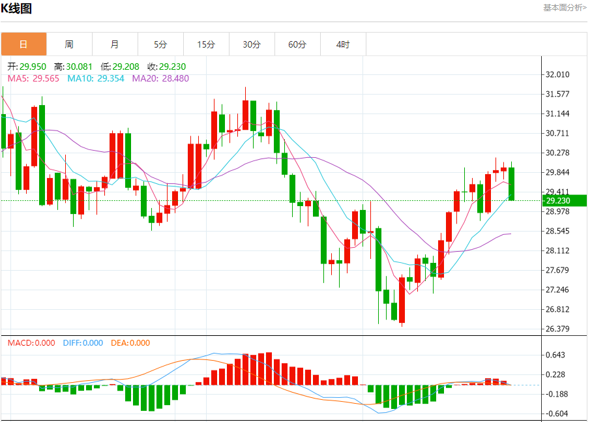Click the green 29.230 current price tag
The image size is (592, 422).
(x=565, y=201)
